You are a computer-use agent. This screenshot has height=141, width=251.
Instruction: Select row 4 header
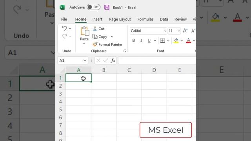(60, 101)
